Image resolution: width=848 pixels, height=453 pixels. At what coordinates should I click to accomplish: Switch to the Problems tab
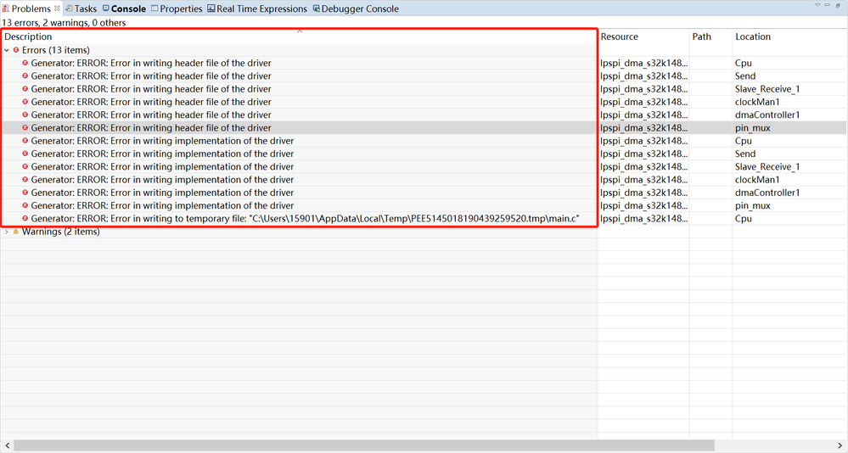pyautogui.click(x=31, y=8)
